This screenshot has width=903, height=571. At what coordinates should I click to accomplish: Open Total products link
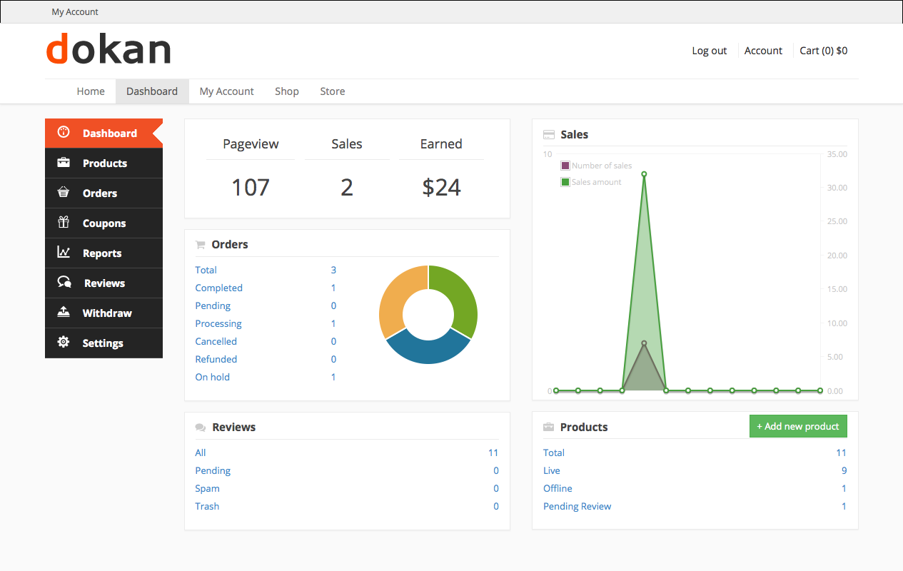554,453
